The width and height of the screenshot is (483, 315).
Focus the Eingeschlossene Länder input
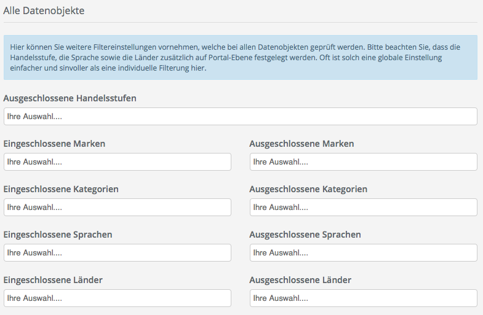[x=117, y=298]
